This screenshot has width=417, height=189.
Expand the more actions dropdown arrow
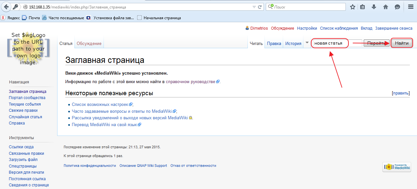307,43
